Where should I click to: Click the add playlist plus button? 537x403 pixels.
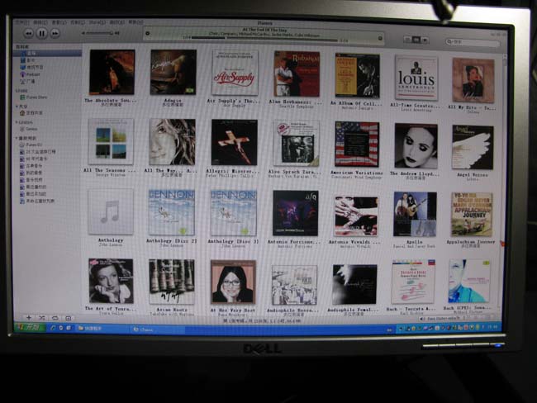[29, 318]
